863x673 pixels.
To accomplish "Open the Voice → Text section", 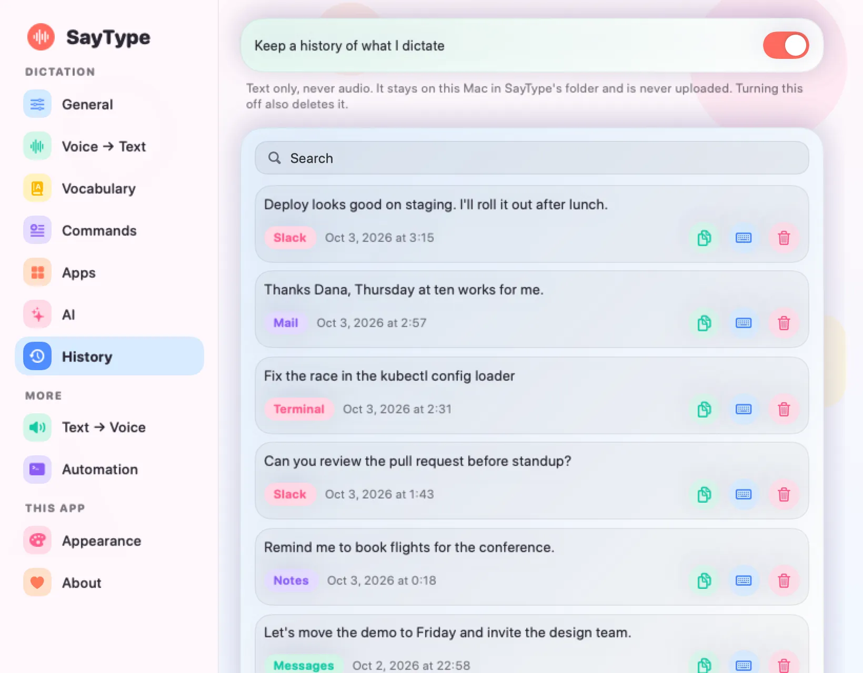I will [x=109, y=146].
